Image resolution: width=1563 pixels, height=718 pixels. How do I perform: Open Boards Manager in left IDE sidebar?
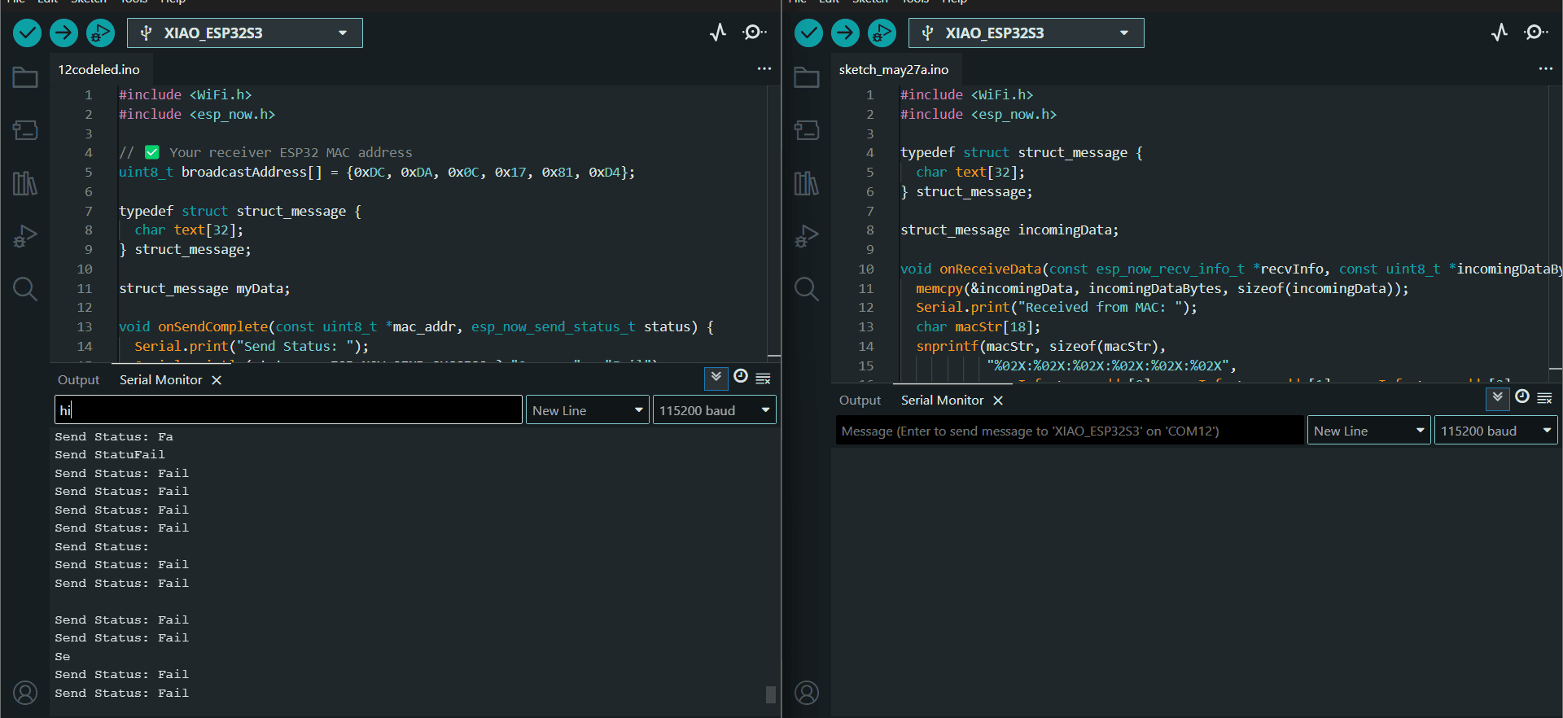pos(25,130)
